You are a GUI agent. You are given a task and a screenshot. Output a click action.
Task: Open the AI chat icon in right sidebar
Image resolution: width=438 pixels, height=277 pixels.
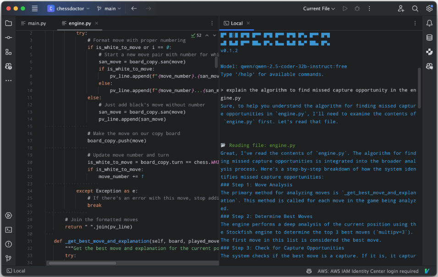coord(429,66)
